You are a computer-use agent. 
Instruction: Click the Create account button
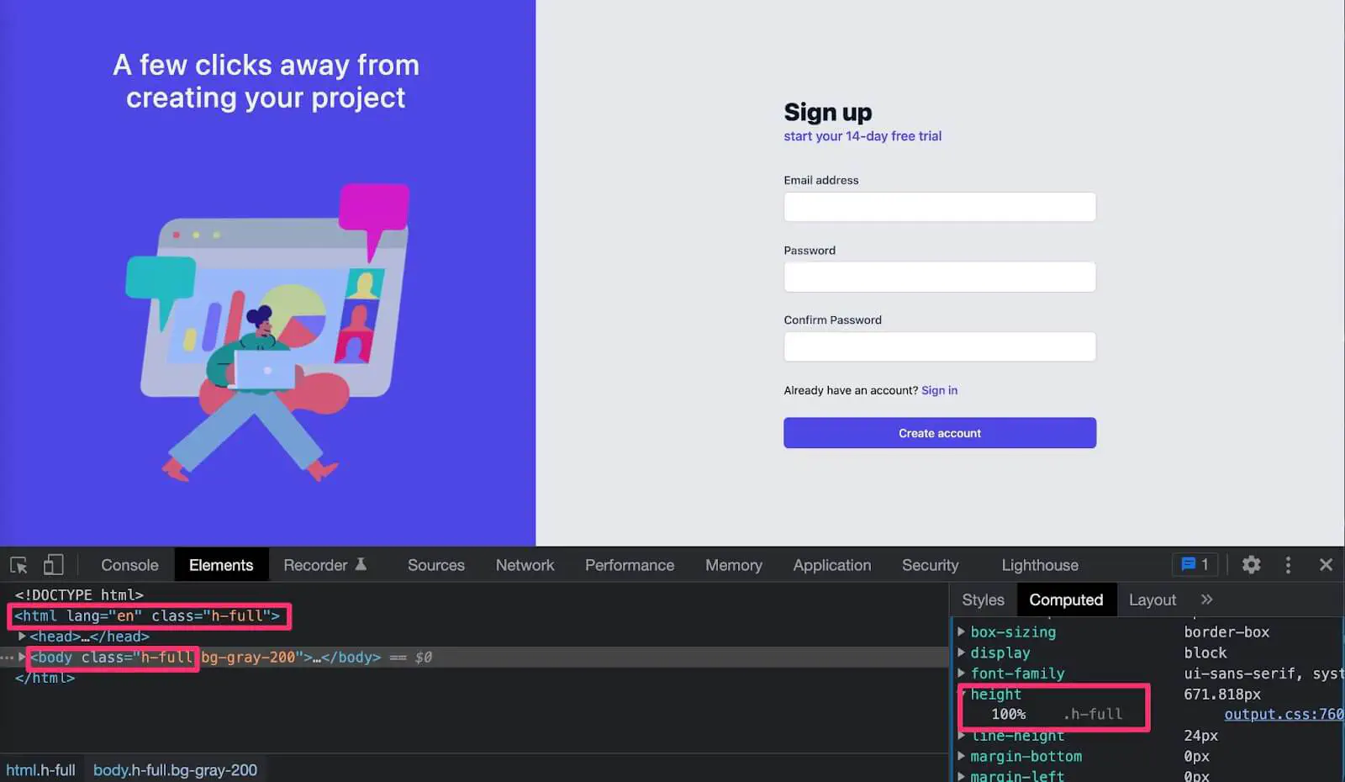click(940, 433)
